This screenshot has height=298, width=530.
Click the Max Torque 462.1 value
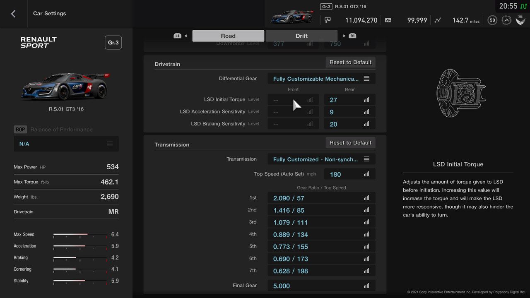tap(109, 182)
